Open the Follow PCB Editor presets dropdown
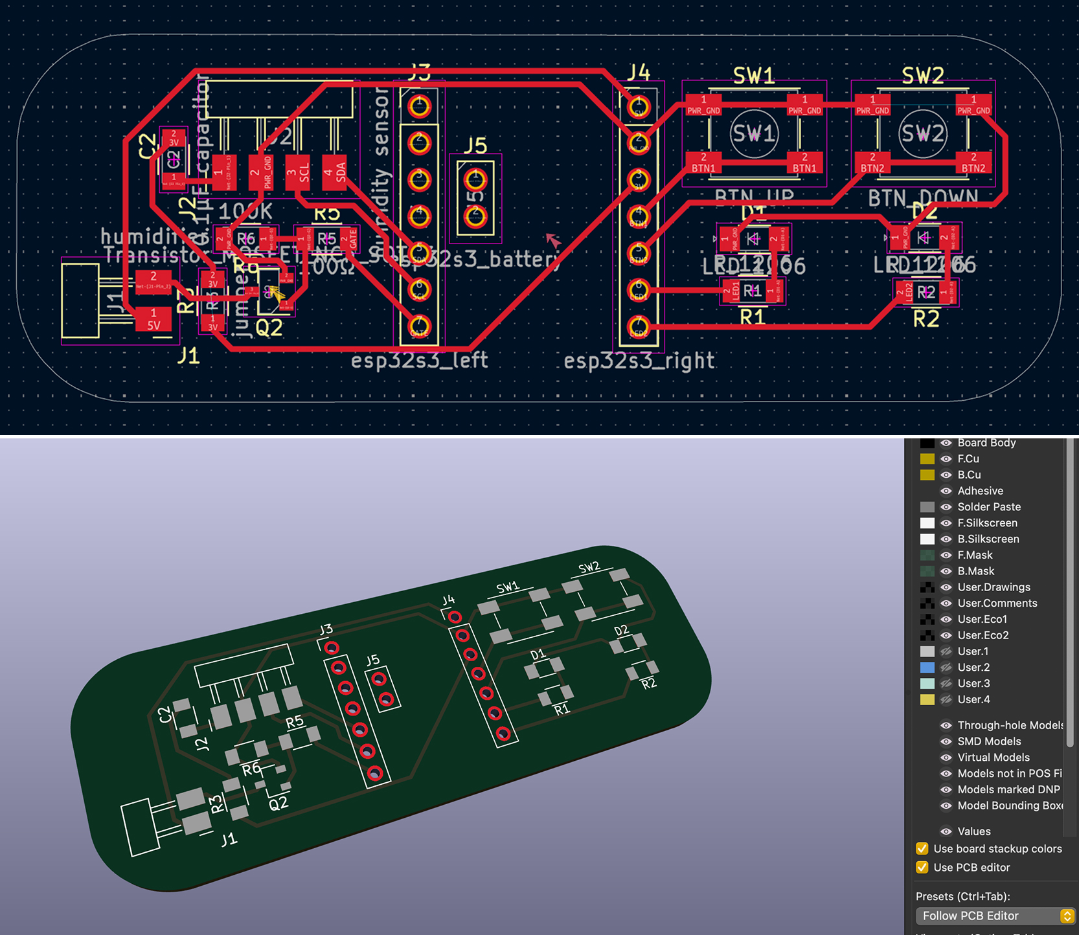 tap(995, 916)
